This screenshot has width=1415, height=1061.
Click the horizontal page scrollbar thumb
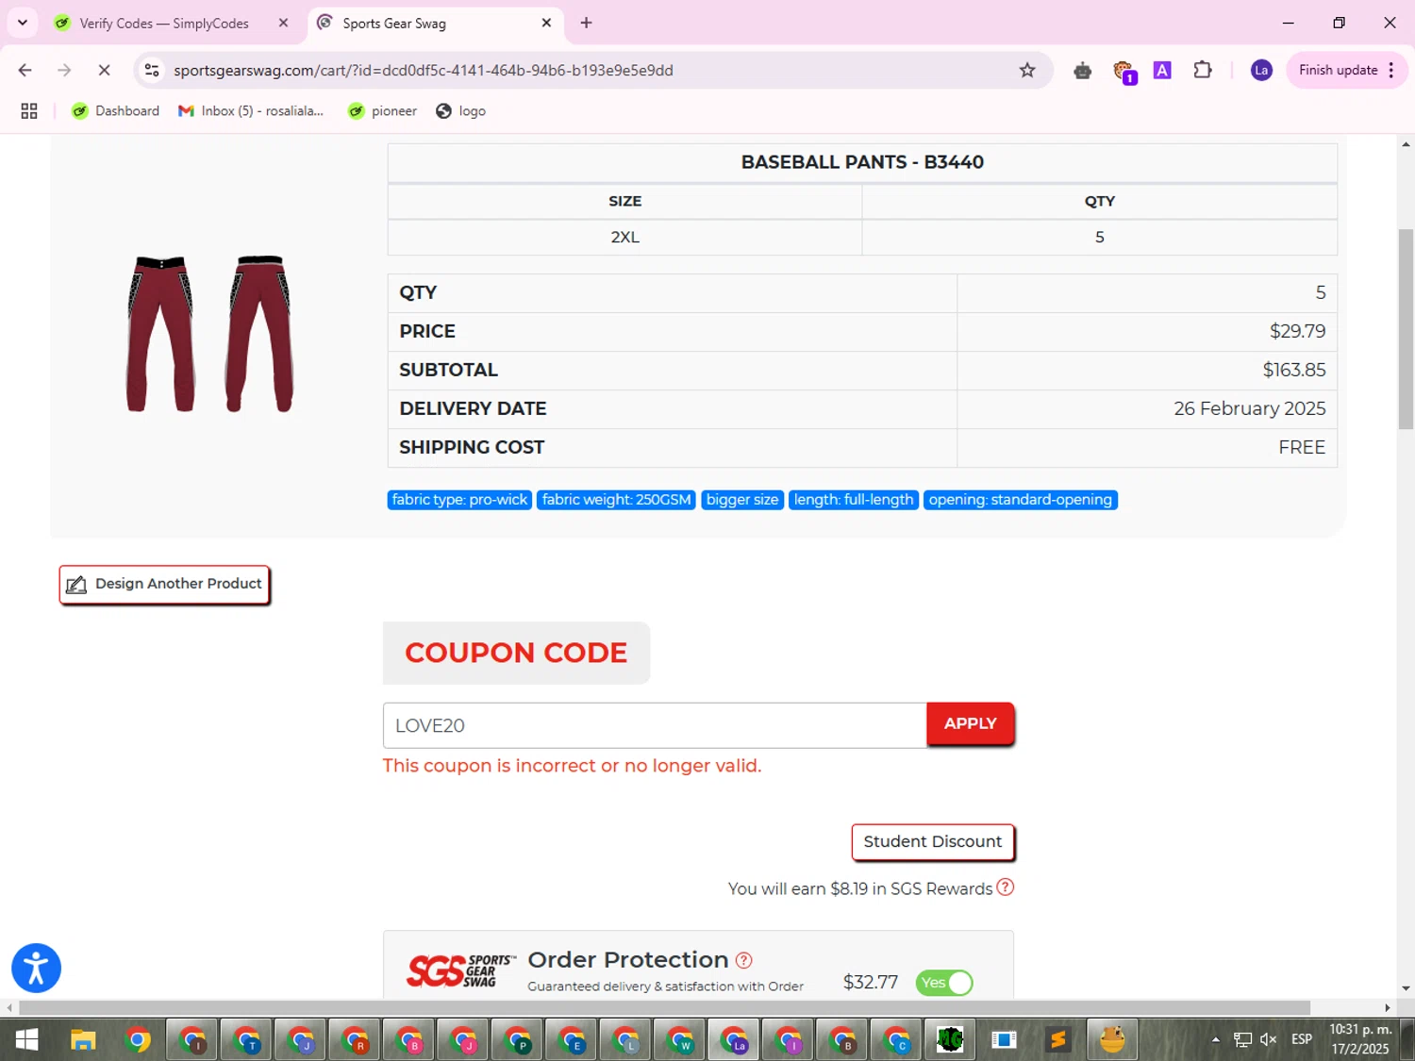[x=664, y=1007]
